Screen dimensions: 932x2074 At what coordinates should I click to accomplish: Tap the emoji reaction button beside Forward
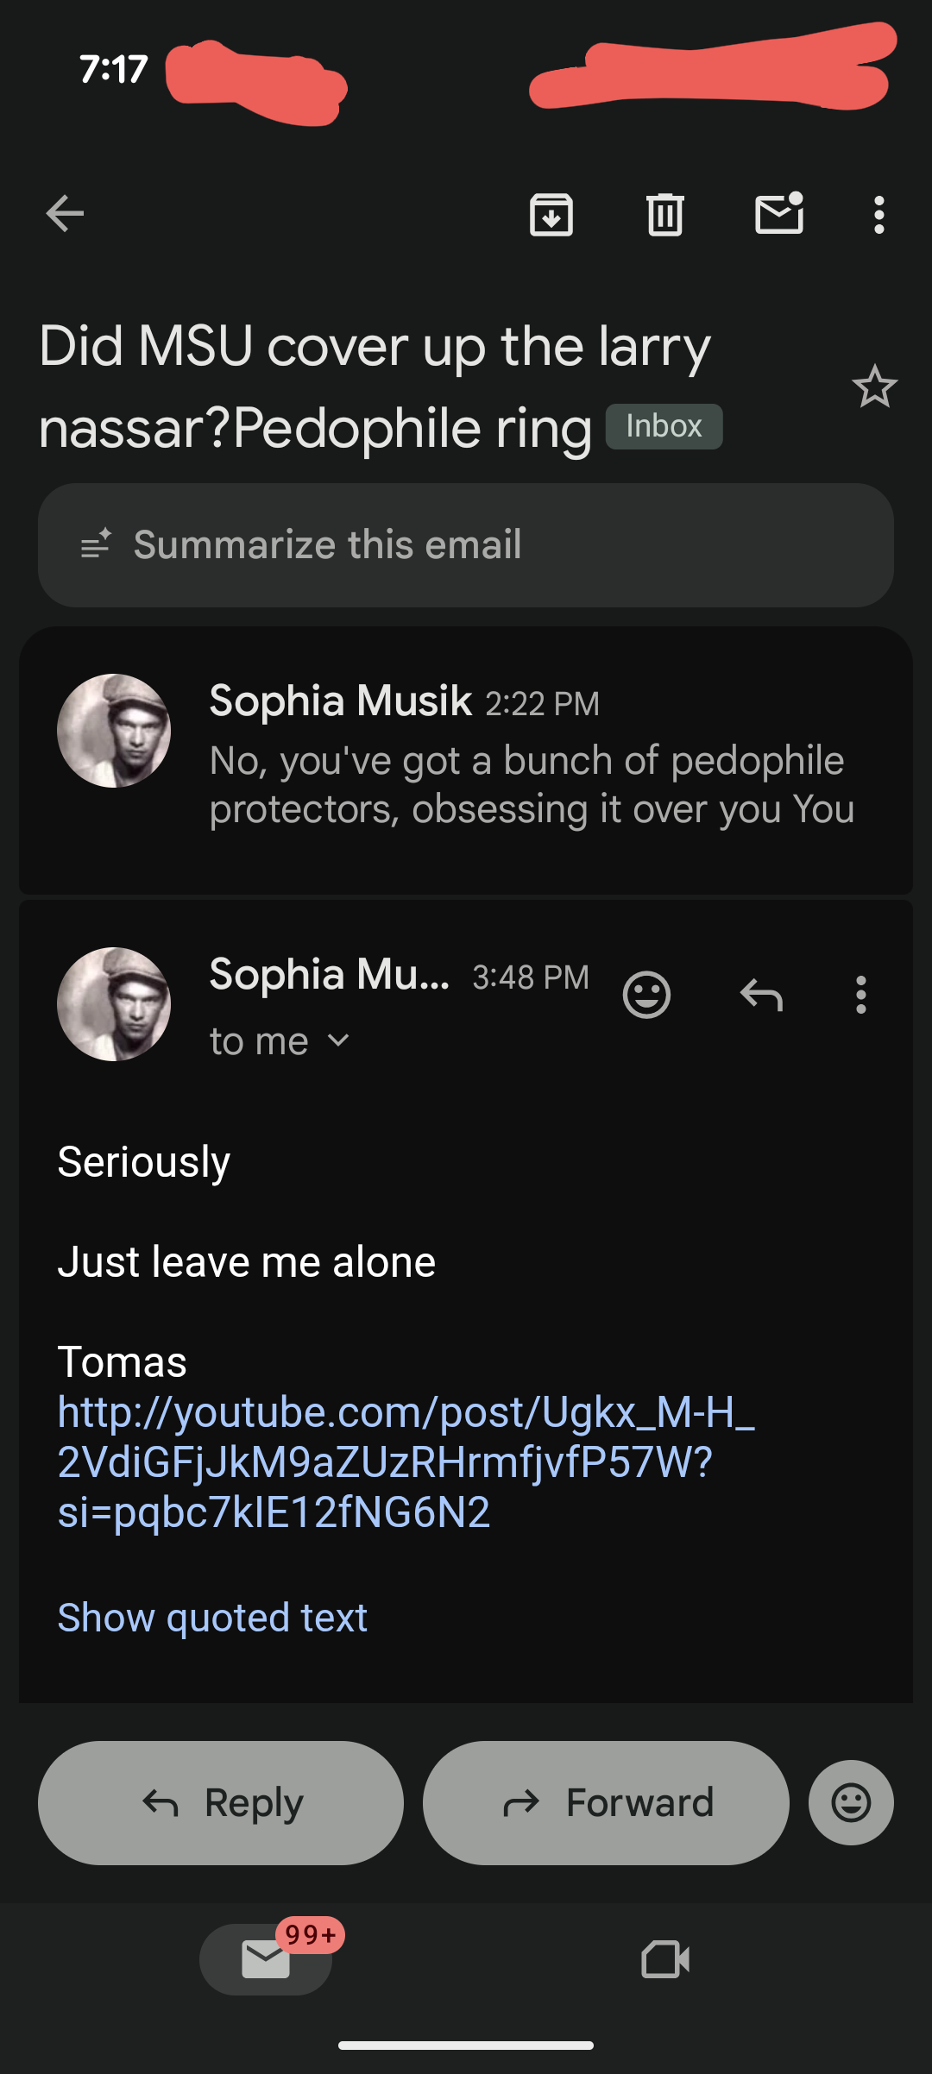(851, 1803)
